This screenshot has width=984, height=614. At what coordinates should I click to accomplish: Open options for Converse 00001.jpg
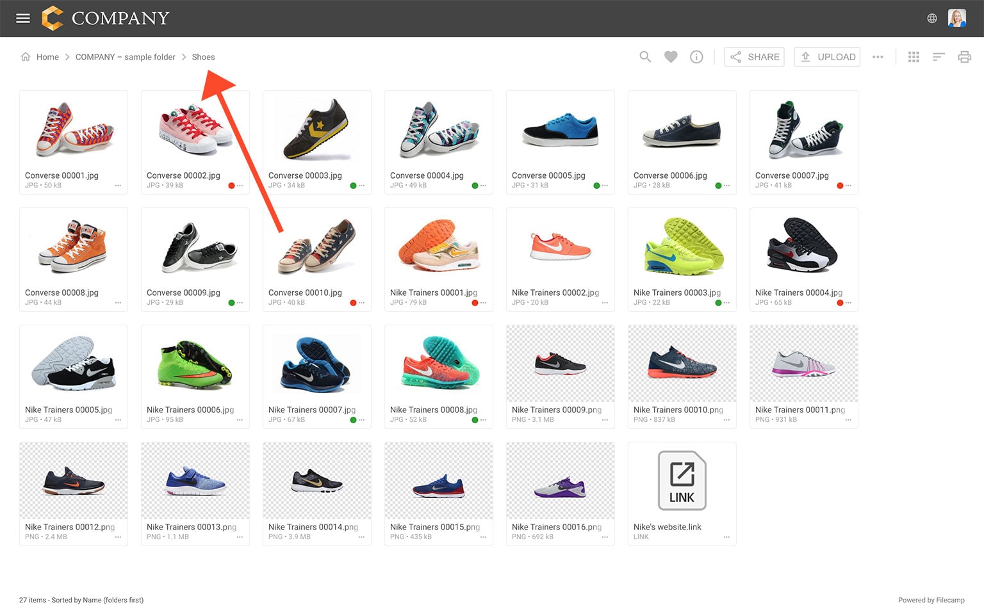(x=118, y=186)
